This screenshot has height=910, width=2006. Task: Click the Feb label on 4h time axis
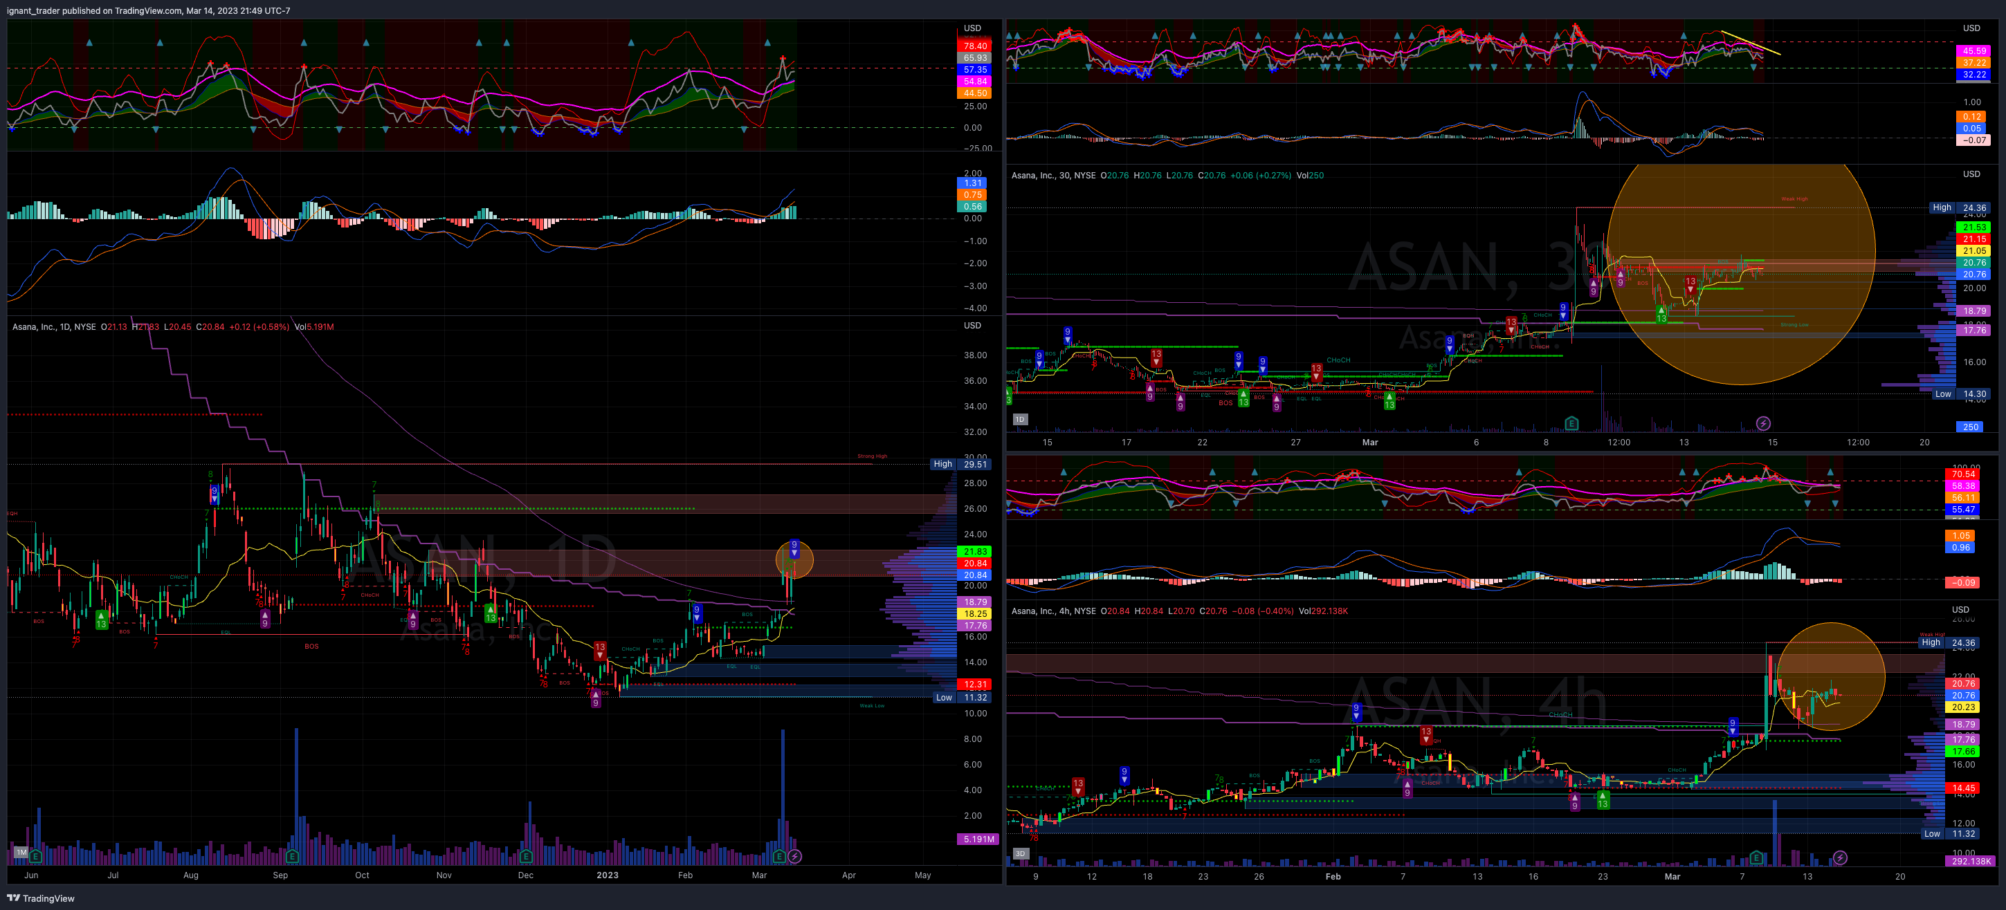tap(1333, 877)
